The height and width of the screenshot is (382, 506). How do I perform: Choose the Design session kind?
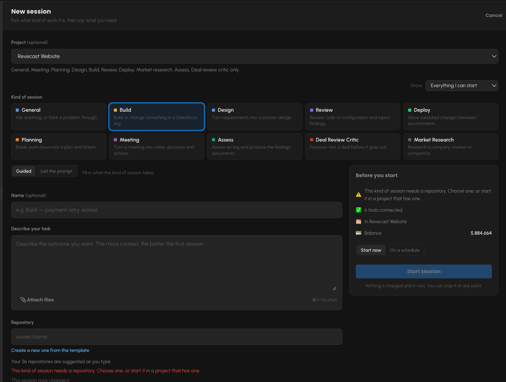click(255, 117)
